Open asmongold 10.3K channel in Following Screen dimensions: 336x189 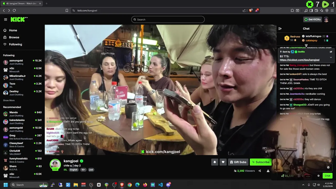22,62
